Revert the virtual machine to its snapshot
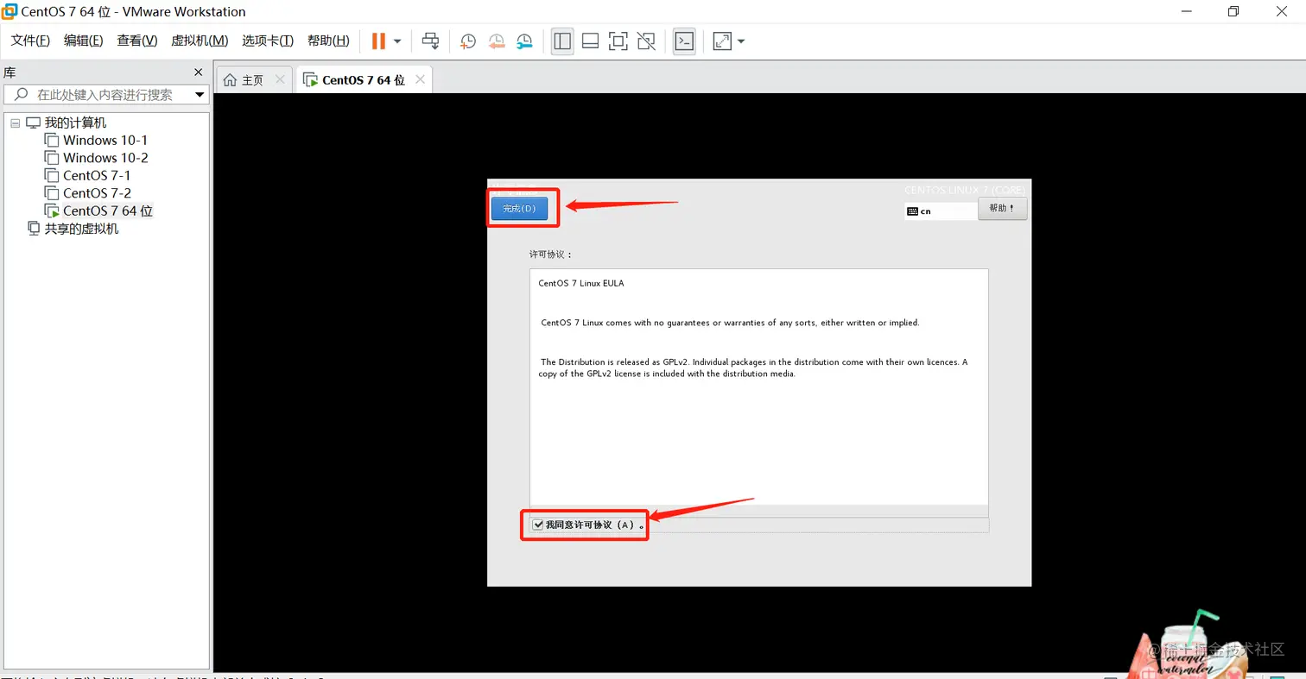Viewport: 1306px width, 679px height. pos(497,41)
